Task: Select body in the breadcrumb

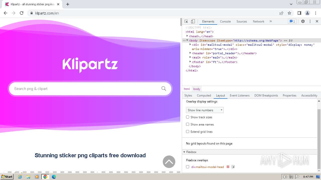Action: (197, 89)
